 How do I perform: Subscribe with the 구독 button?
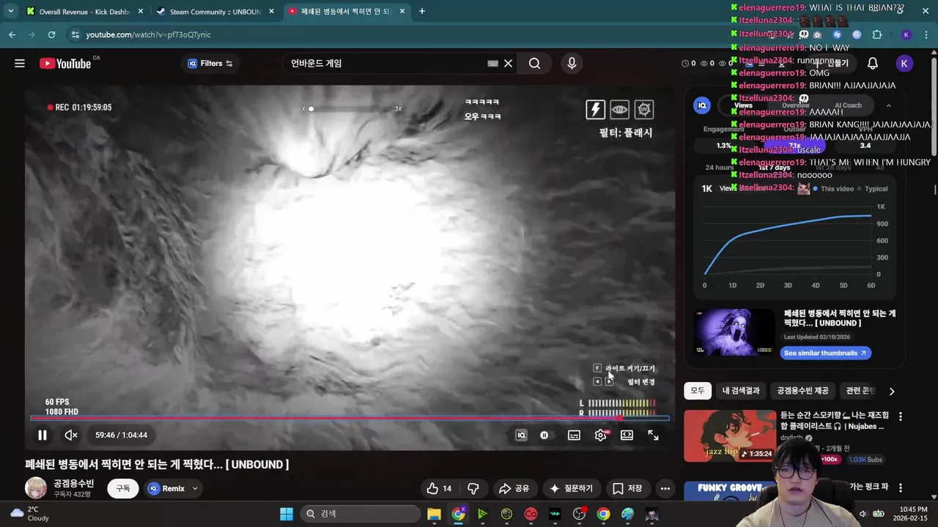(x=123, y=488)
